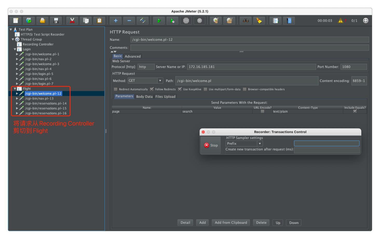The height and width of the screenshot is (239, 380).
Task: Select /cgi-bin/nav.pl-13 in tree
Action: coord(39,99)
